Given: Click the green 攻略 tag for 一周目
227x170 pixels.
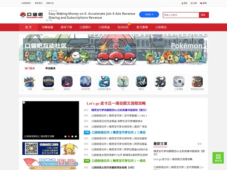Looking at the screenshot, I should [87, 161].
